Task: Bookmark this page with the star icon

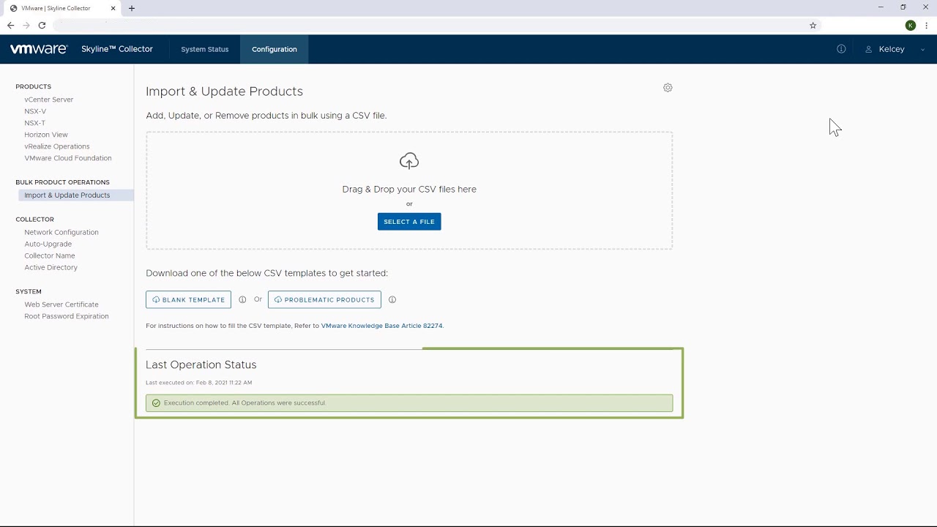Action: point(813,26)
